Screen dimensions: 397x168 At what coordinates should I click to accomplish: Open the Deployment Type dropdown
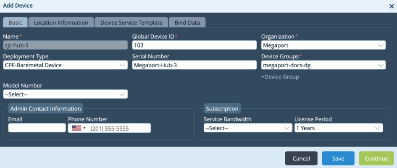(x=65, y=65)
